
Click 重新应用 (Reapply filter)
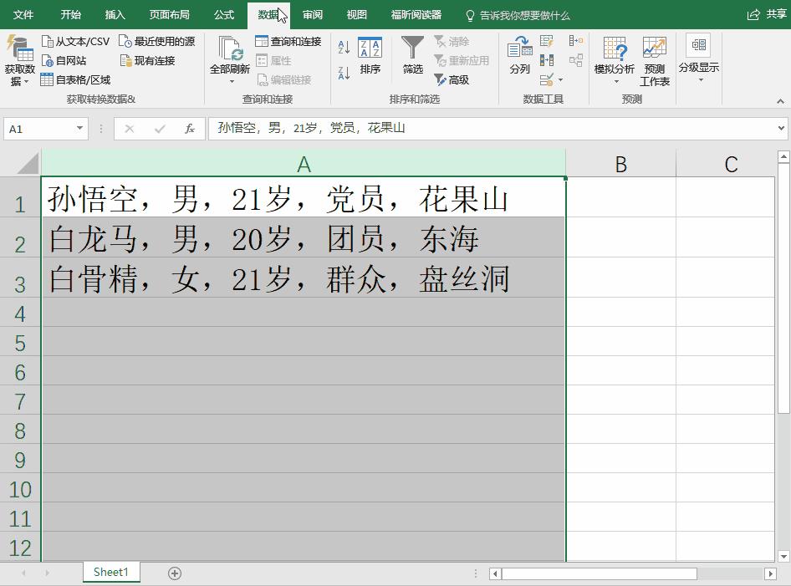pyautogui.click(x=462, y=60)
